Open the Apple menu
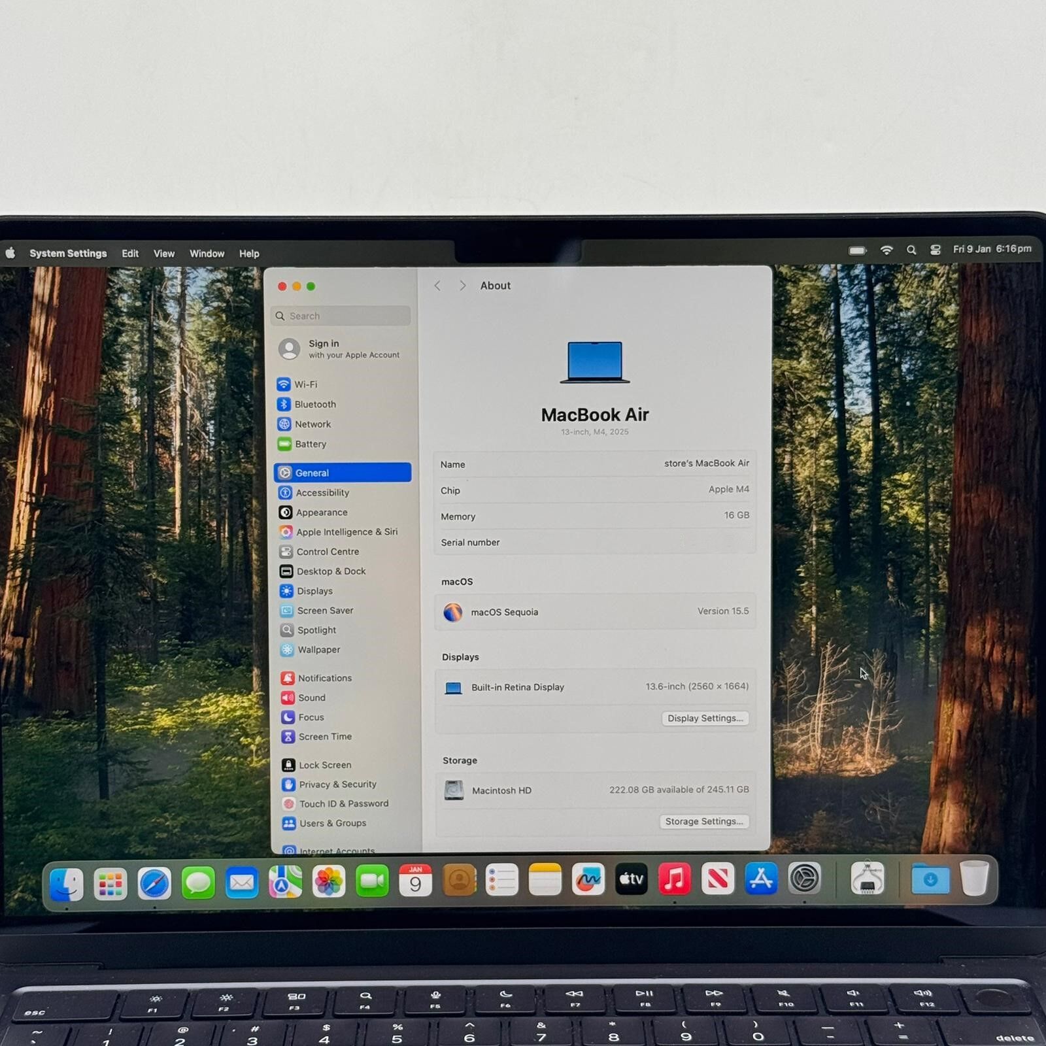 (x=10, y=253)
